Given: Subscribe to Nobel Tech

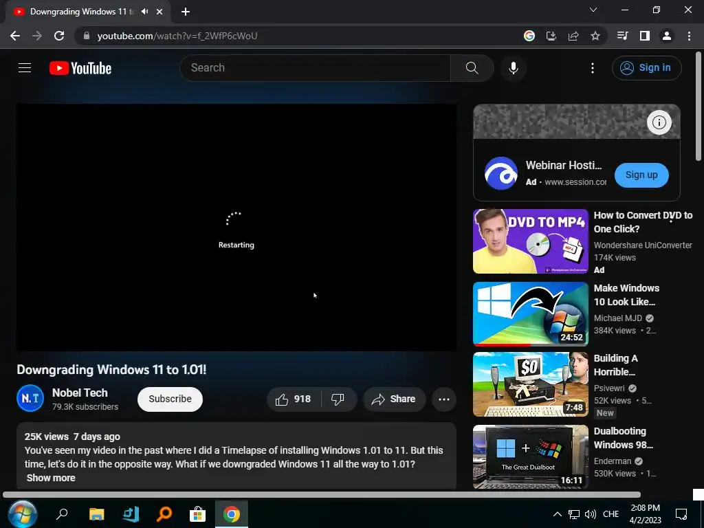Looking at the screenshot, I should point(170,399).
